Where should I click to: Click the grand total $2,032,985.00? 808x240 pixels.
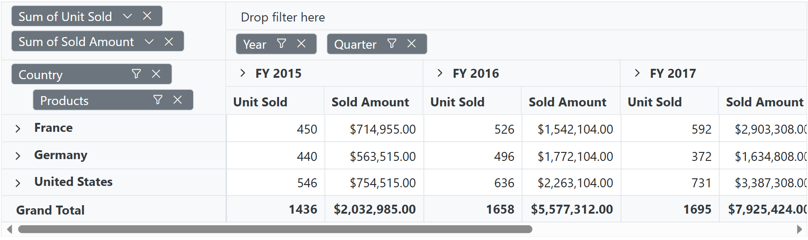click(x=375, y=209)
